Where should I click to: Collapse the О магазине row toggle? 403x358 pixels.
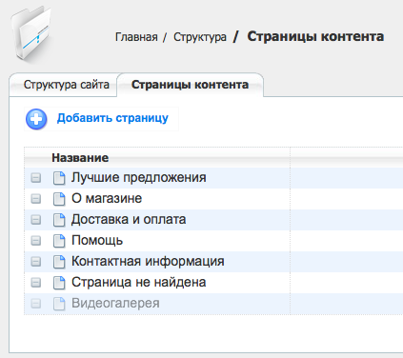(x=36, y=199)
